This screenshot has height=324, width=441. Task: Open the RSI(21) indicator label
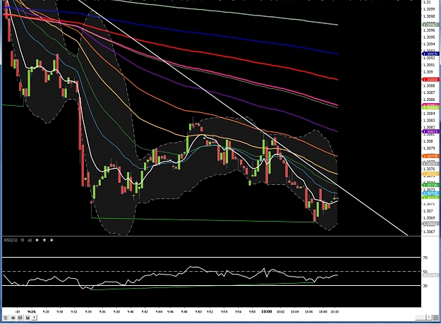click(x=11, y=240)
